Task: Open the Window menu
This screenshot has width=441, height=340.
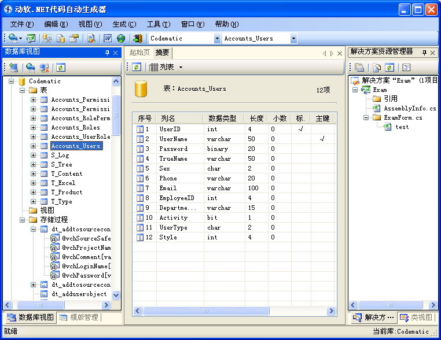Action: coord(193,24)
